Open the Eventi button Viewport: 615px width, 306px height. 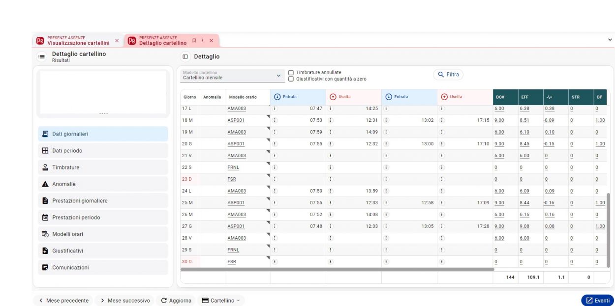click(x=597, y=301)
